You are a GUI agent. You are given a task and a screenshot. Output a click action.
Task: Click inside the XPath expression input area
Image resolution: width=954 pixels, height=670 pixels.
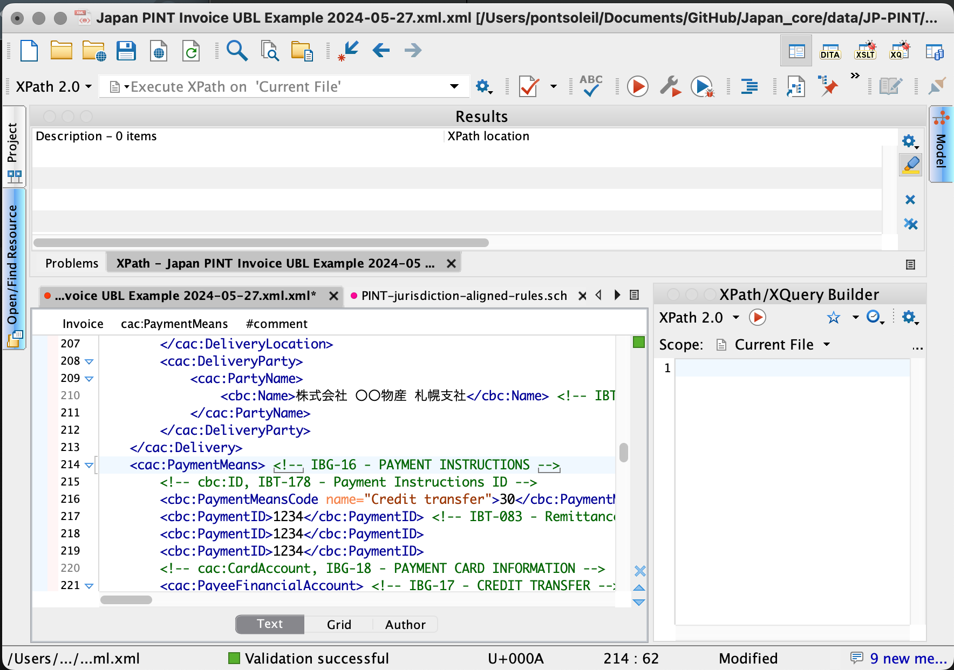pyautogui.click(x=792, y=491)
